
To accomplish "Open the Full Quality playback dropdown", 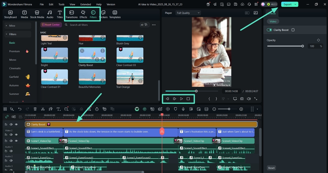I will click(x=188, y=13).
